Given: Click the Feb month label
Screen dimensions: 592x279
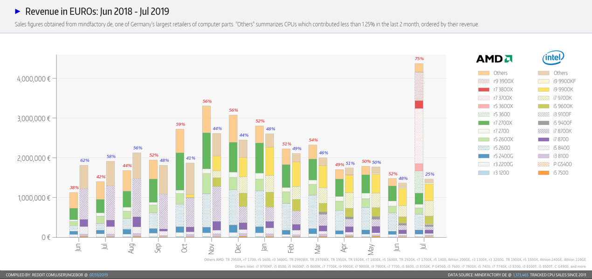Looking at the screenshot, I should point(292,247).
